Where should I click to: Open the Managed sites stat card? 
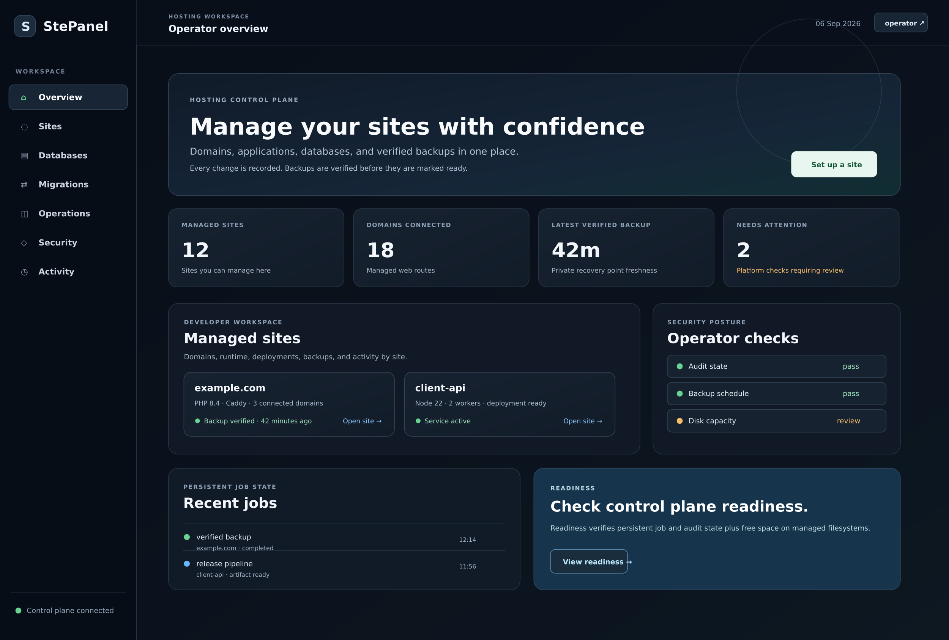coord(256,248)
